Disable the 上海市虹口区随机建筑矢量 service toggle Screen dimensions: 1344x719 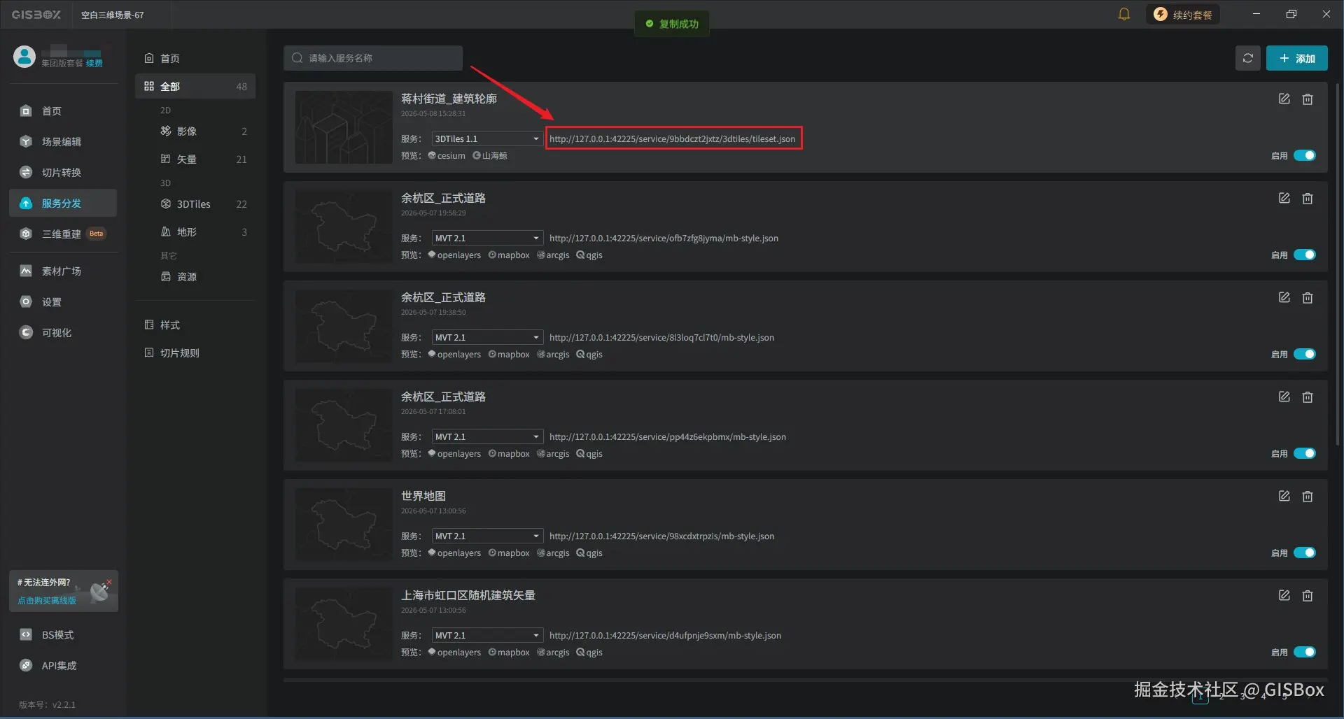(1304, 652)
